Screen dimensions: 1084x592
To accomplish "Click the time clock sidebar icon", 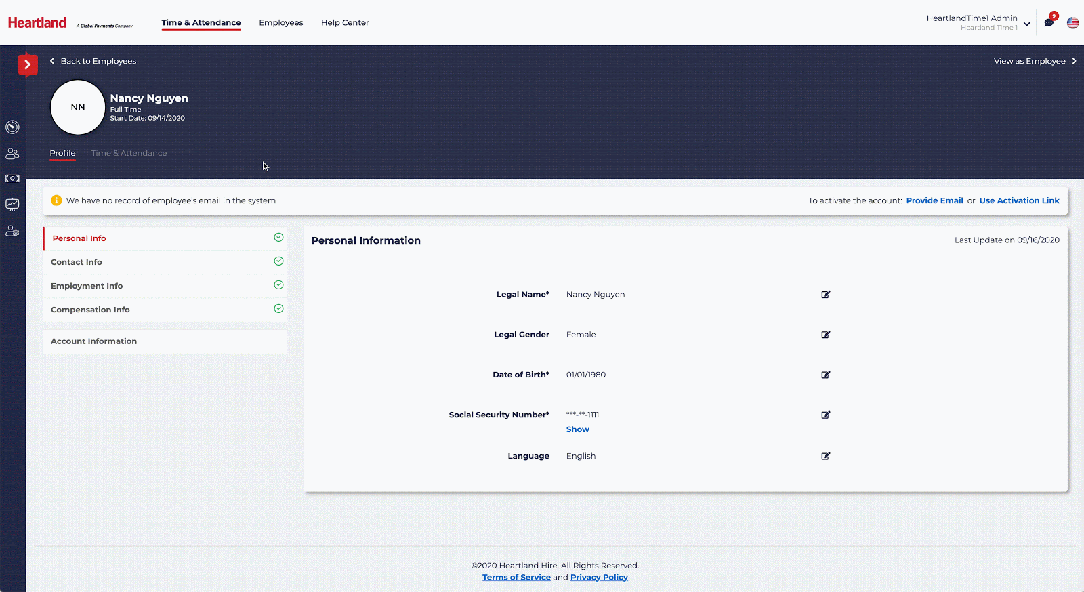I will tap(12, 127).
